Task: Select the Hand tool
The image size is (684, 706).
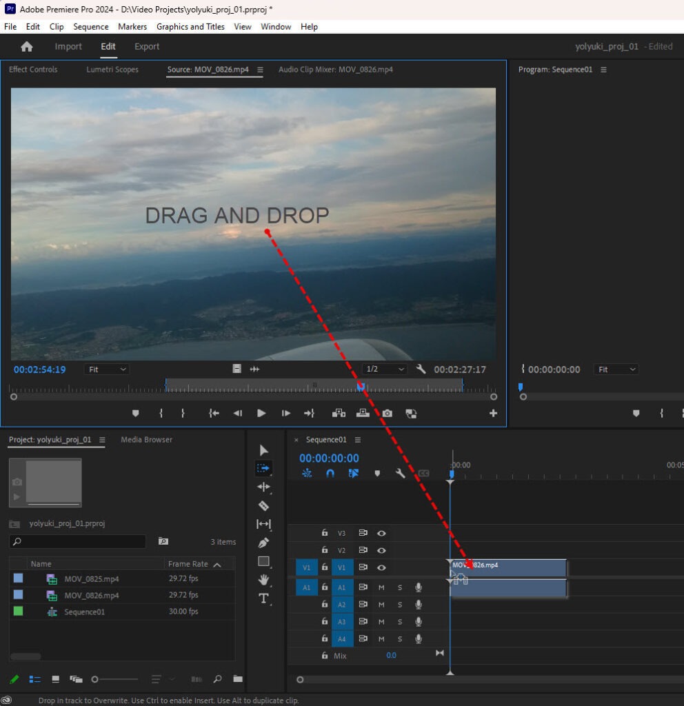Action: tap(263, 580)
